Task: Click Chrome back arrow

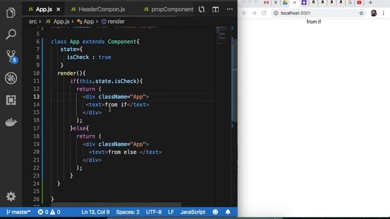Action: [x=244, y=13]
